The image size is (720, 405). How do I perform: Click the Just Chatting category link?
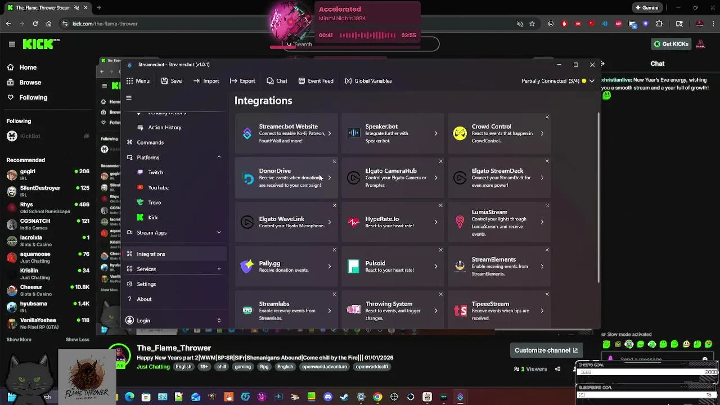153,367
